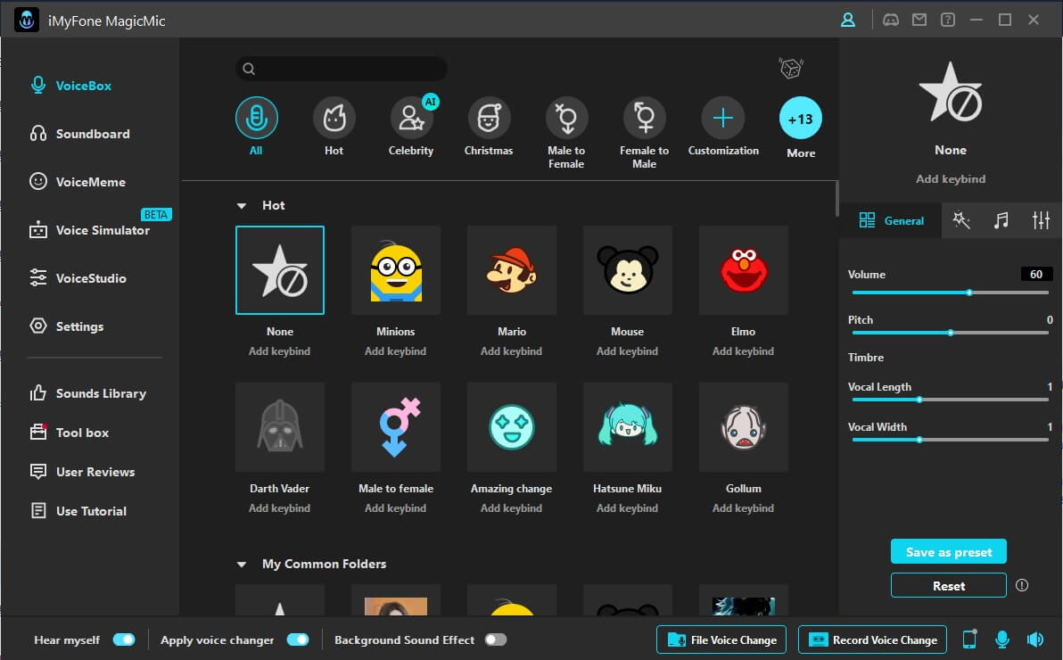
Task: Click the random dice icon
Action: pos(790,68)
